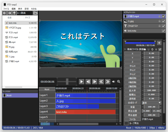This screenshot has height=132, width=168.
Task: Open the ファイル menu
Action: coord(6,9)
